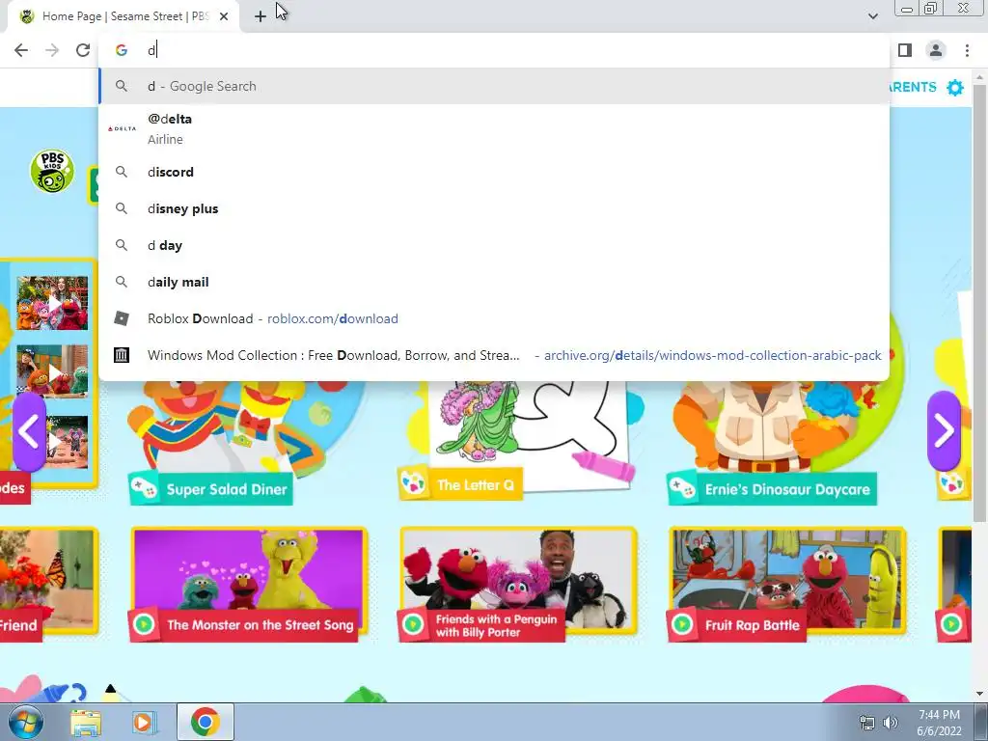
Task: Open the page settings gear icon
Action: point(955,88)
